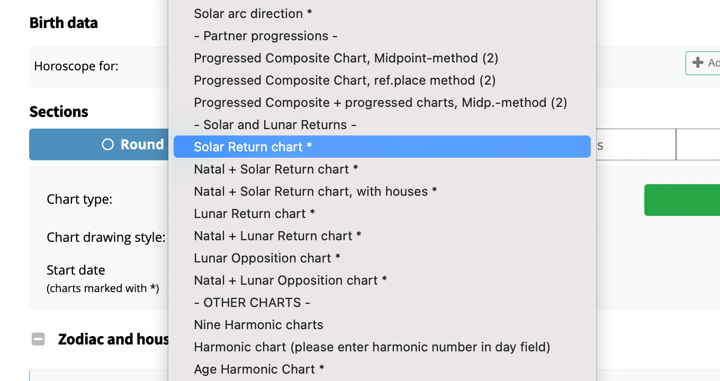Image resolution: width=720 pixels, height=381 pixels.
Task: Select Natal + Solar Return chart, with houses
Action: [x=315, y=191]
